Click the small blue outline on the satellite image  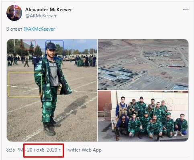[144, 72]
